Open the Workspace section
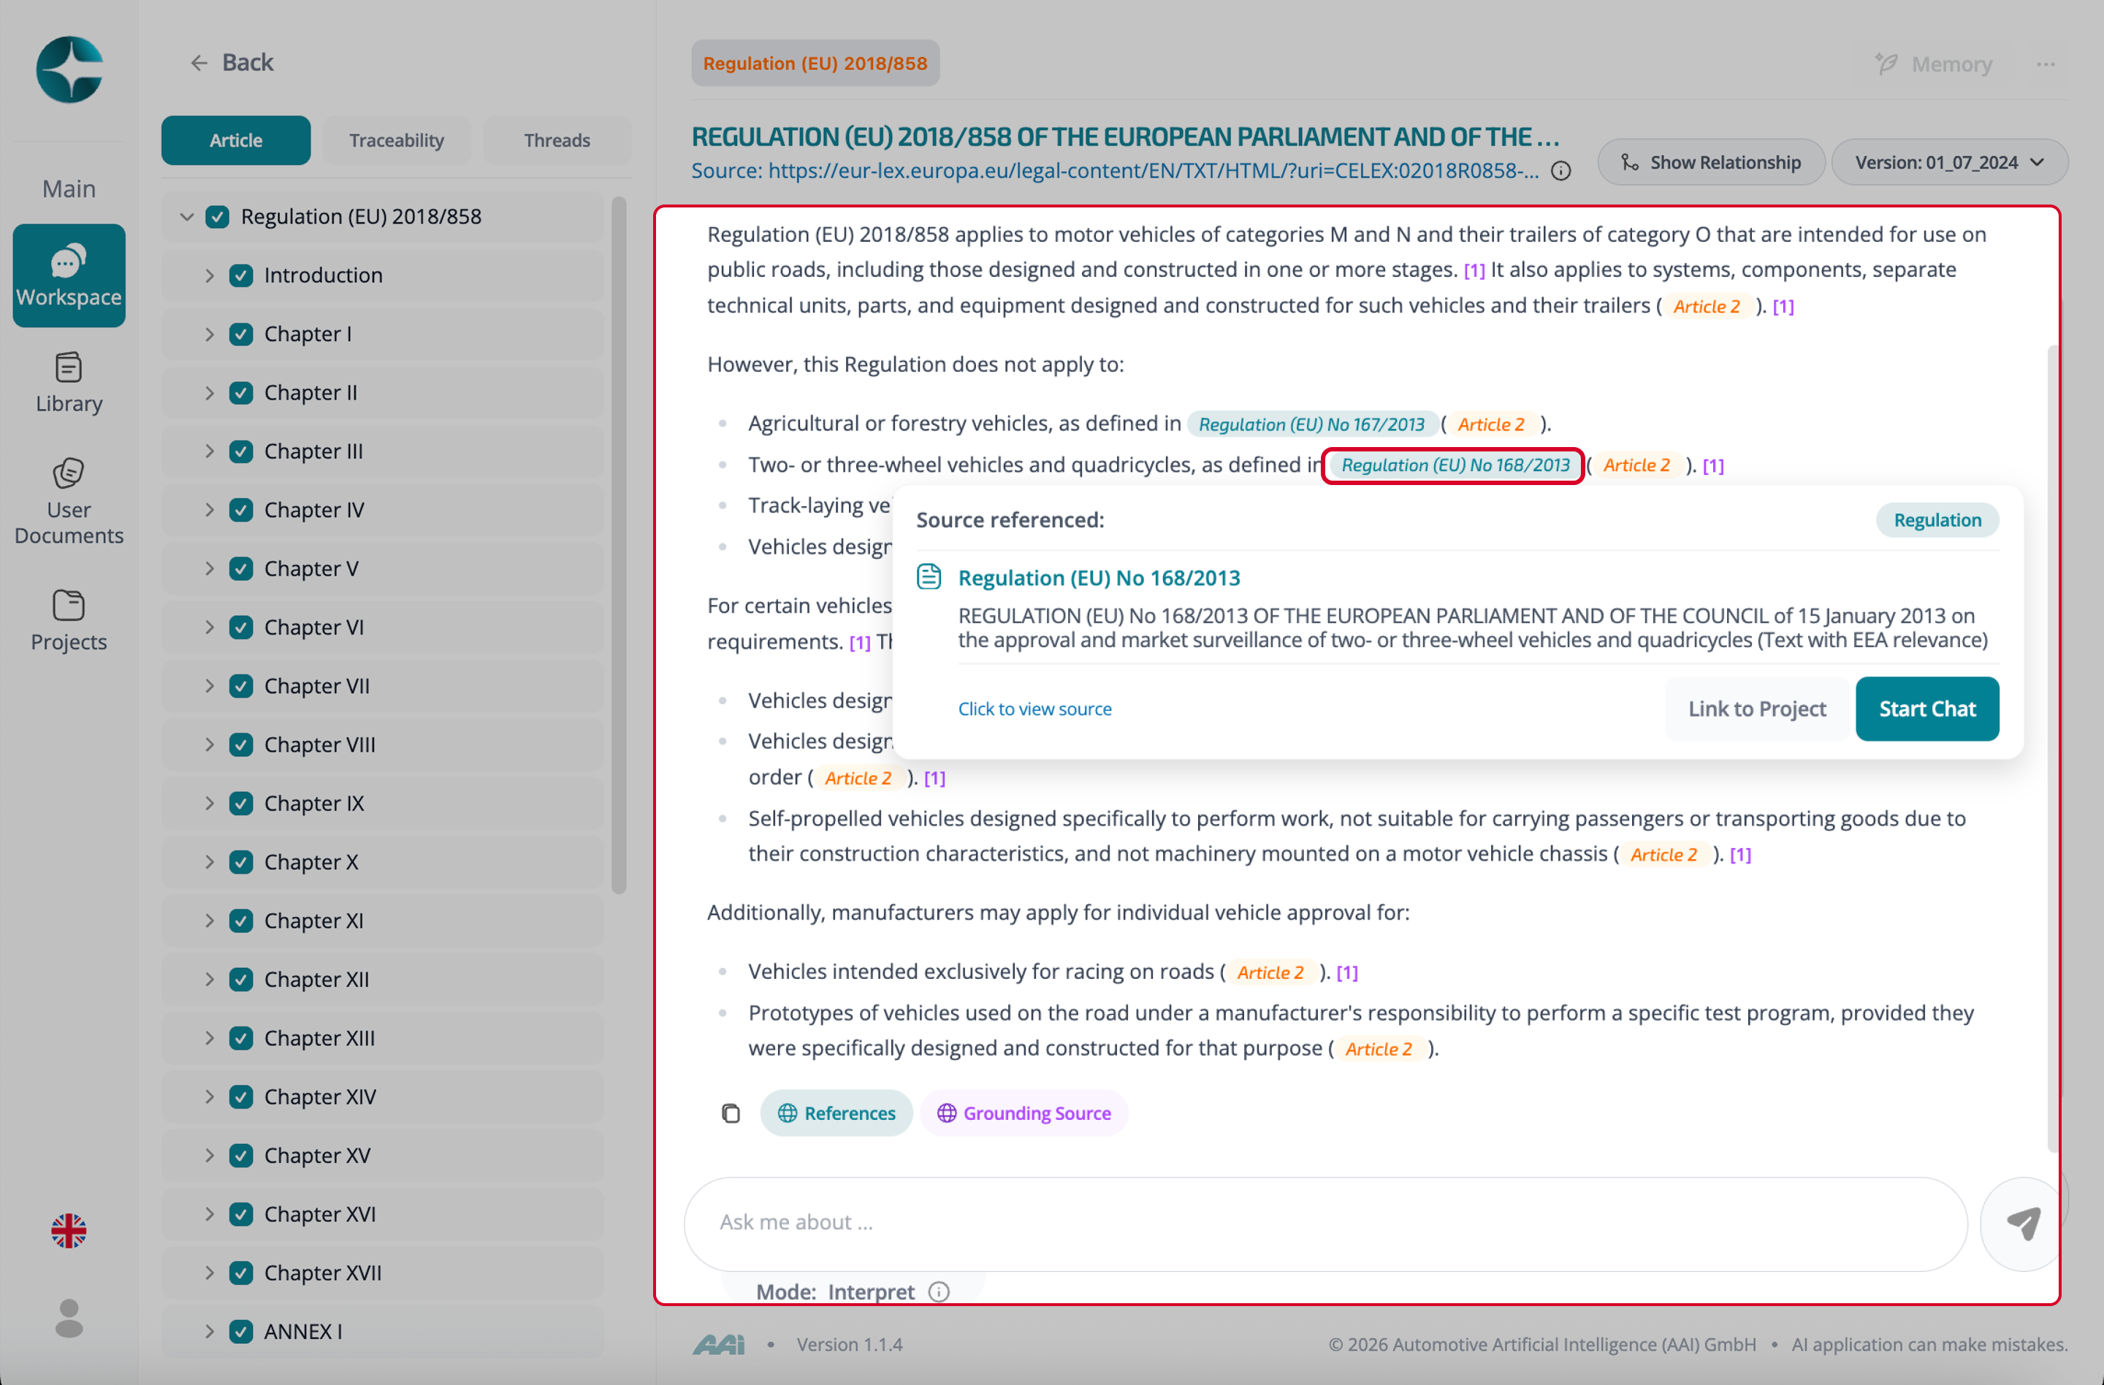Viewport: 2104px width, 1385px height. [x=69, y=275]
